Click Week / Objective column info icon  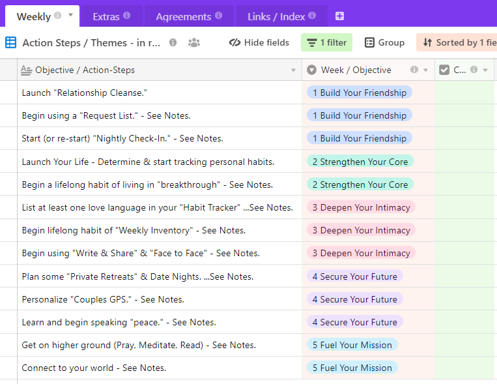click(414, 70)
